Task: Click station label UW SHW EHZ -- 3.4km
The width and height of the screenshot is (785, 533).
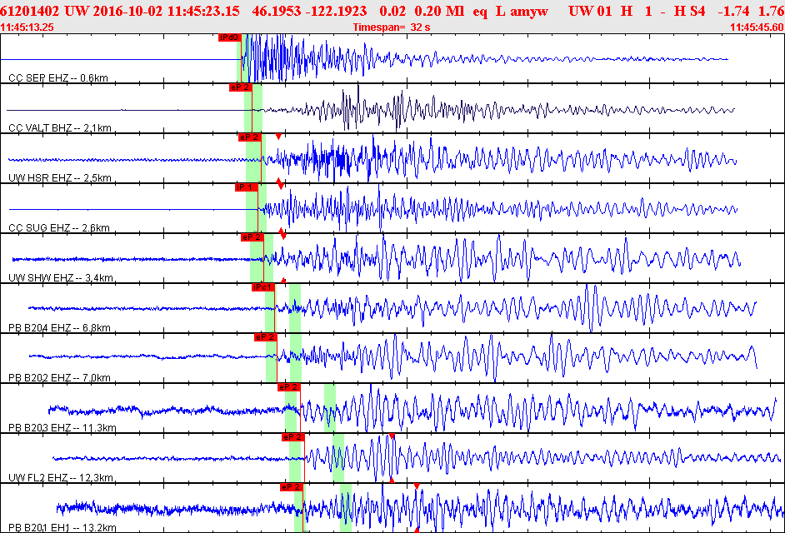Action: click(61, 278)
